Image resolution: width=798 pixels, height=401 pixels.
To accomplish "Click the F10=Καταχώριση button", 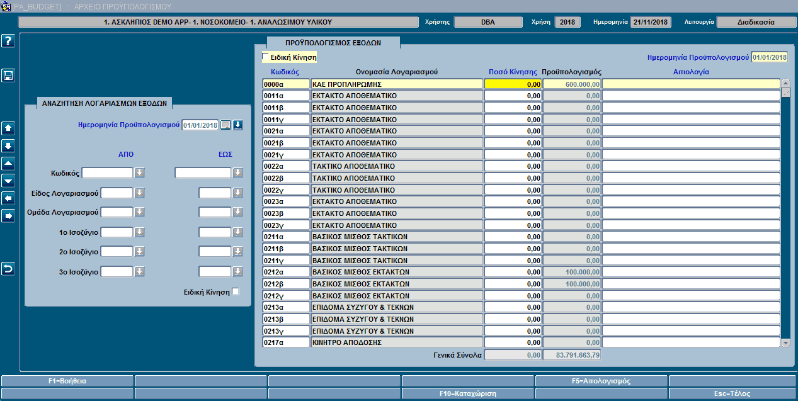I will [468, 393].
